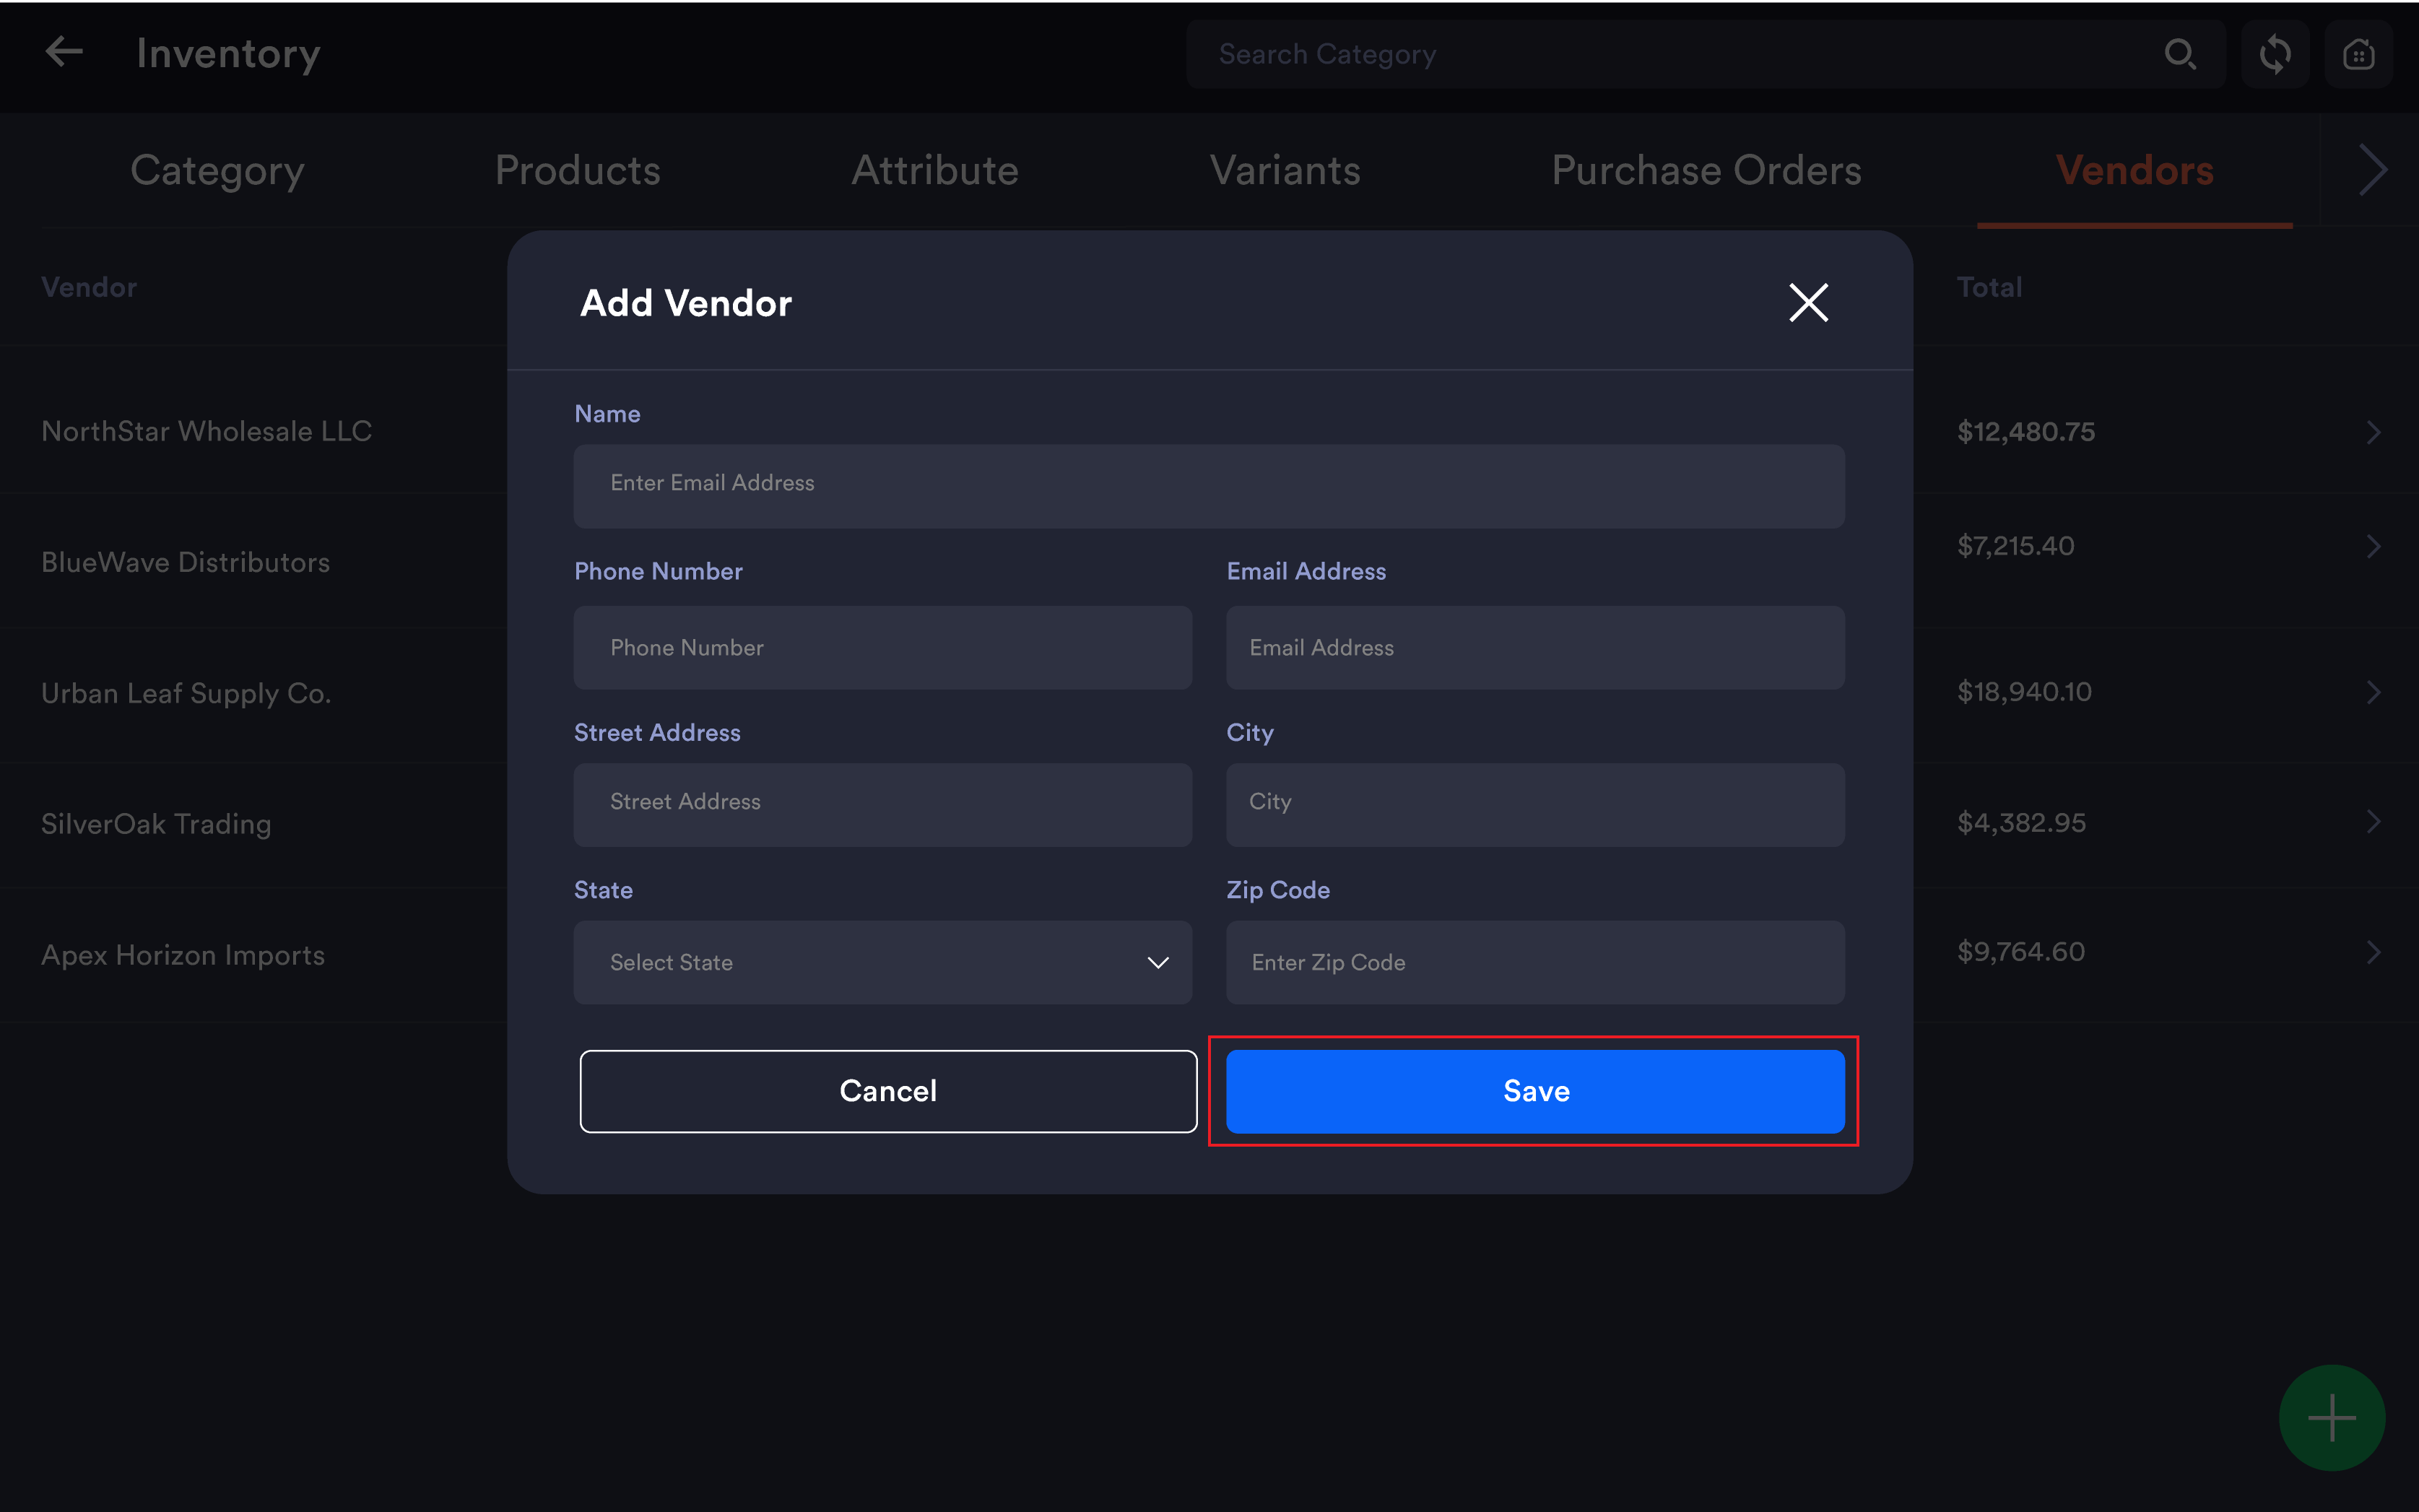This screenshot has height=1512, width=2419.
Task: Open SilverOak Trading row chevron
Action: (x=2374, y=822)
